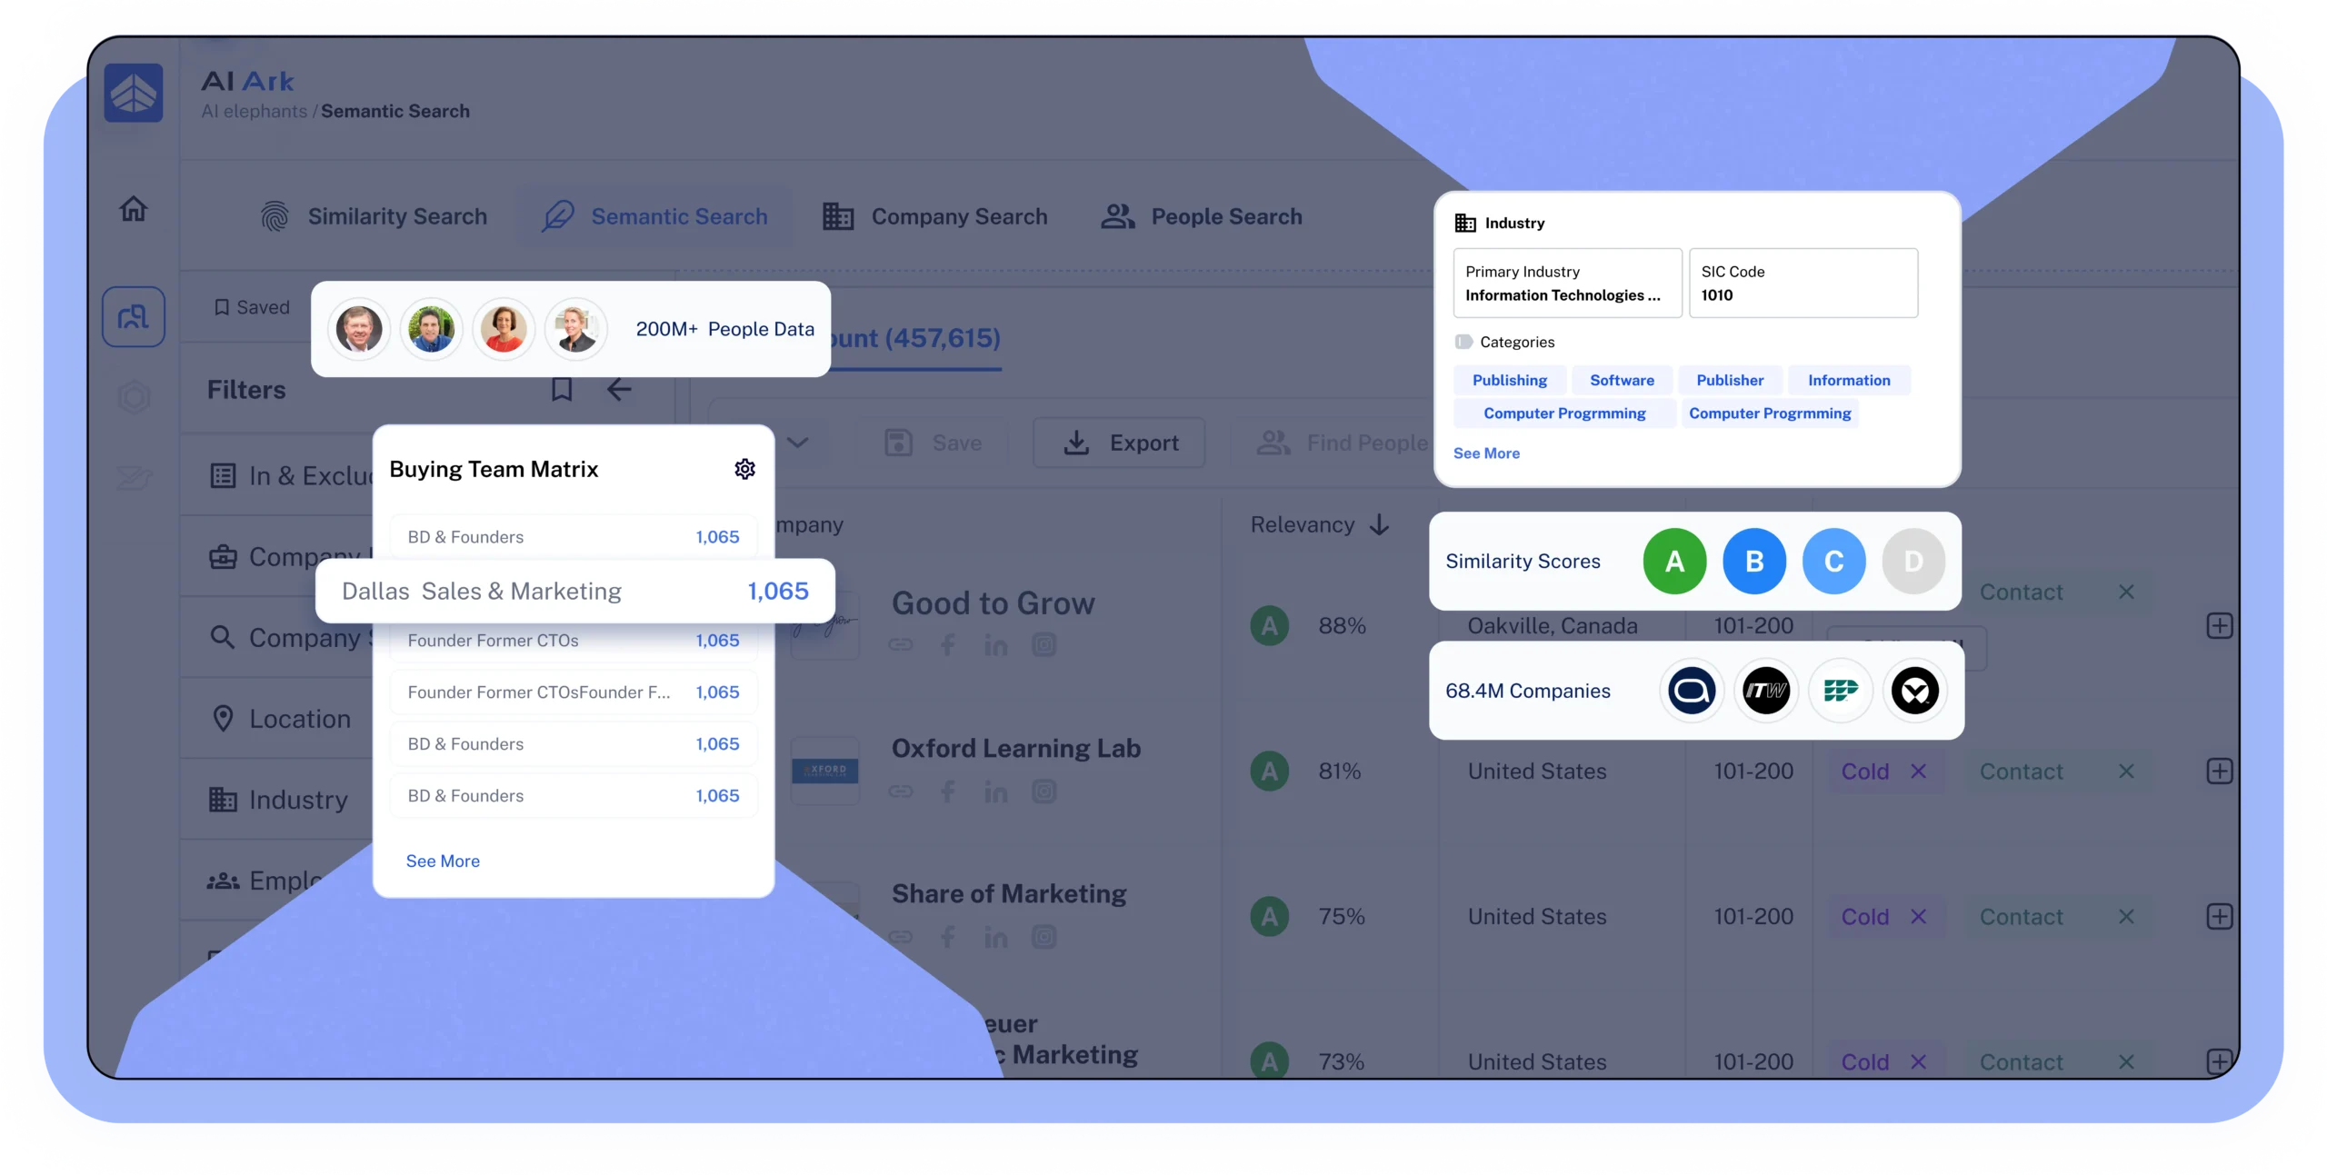This screenshot has height=1175, width=2327.
Task: Click the Company Search grid icon
Action: [836, 215]
